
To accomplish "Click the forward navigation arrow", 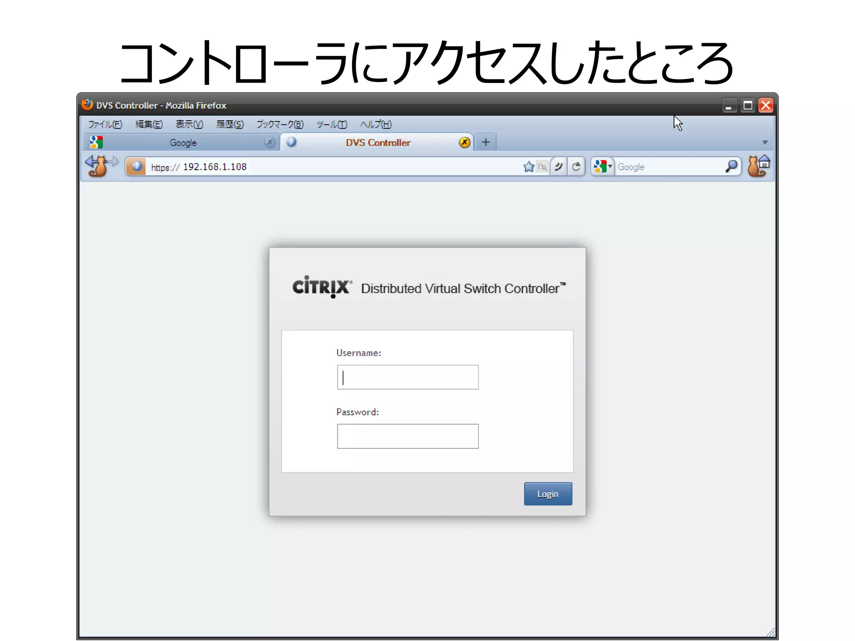I will 114,162.
